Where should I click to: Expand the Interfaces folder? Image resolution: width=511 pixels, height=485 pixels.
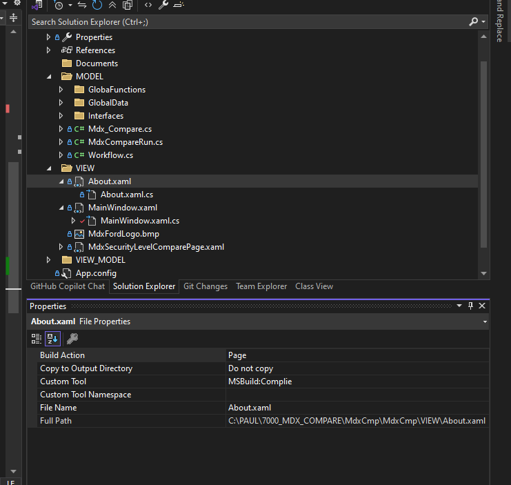(61, 116)
